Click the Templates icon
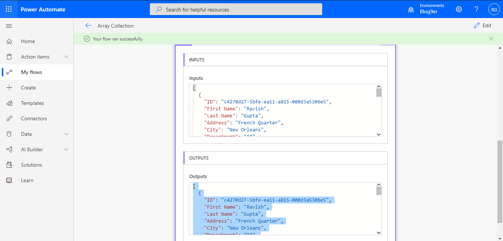This screenshot has height=241, width=503. [10, 103]
